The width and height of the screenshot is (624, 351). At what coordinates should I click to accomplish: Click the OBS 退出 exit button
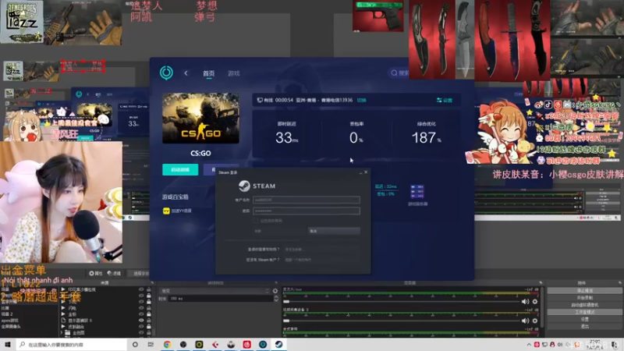(584, 327)
